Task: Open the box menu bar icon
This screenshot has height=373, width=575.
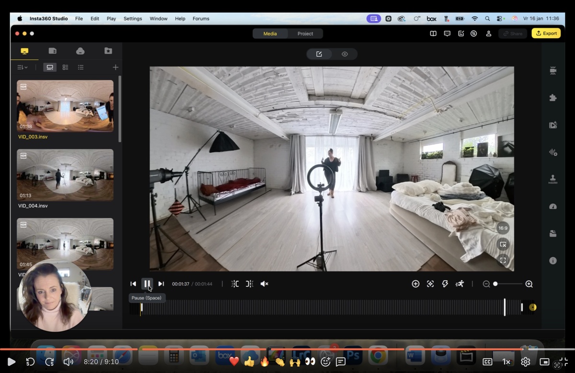Action: pos(431,19)
